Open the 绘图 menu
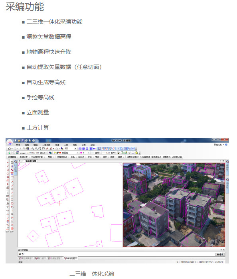The width and height of the screenshot is (237, 279). coord(27,145)
